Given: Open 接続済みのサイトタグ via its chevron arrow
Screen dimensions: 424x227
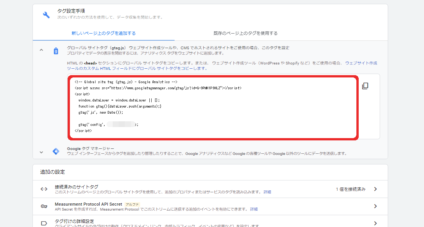Looking at the screenshot, I should (375, 189).
